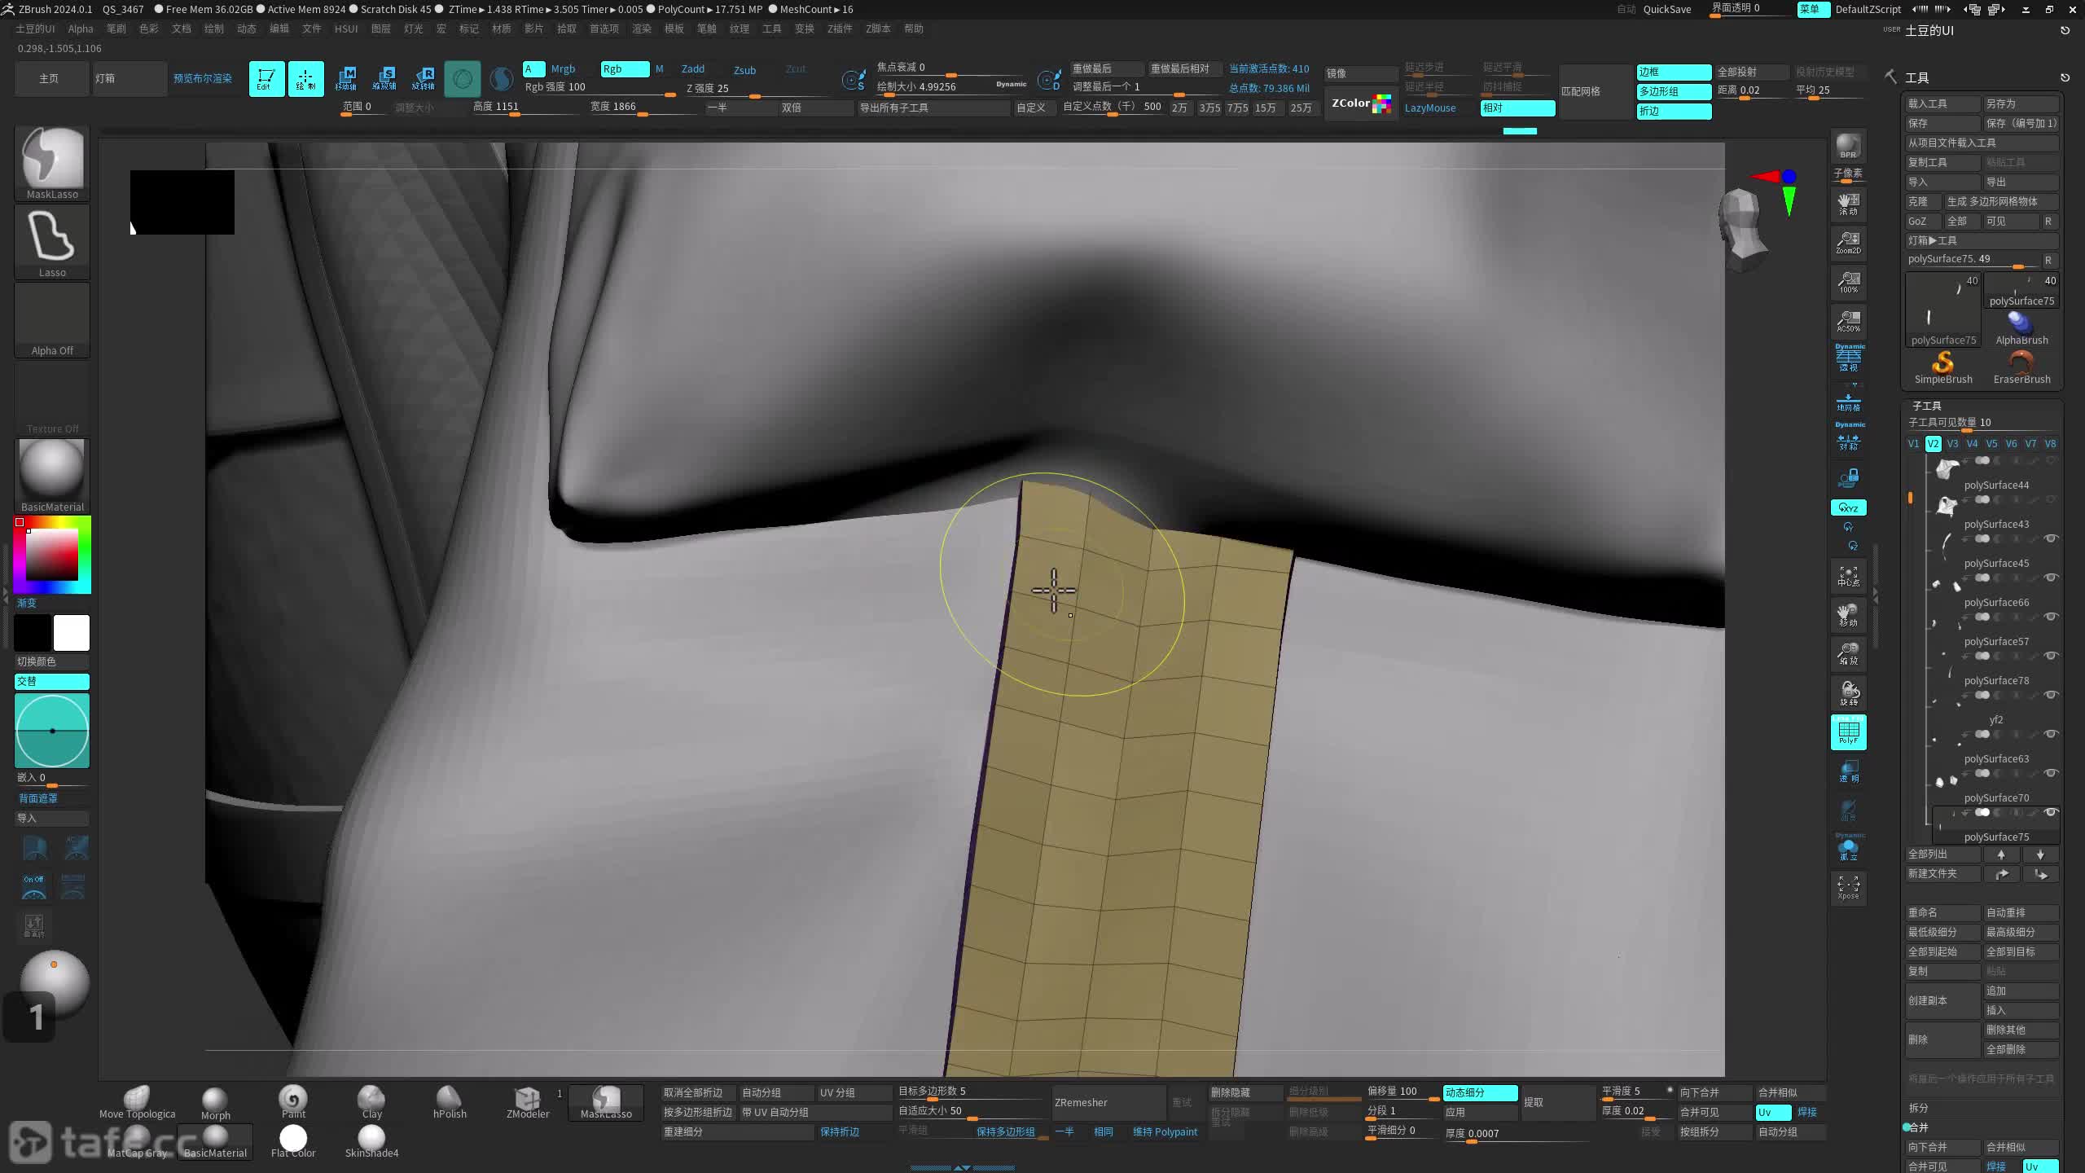
Task: Click the main color picker square
Action: 52,555
